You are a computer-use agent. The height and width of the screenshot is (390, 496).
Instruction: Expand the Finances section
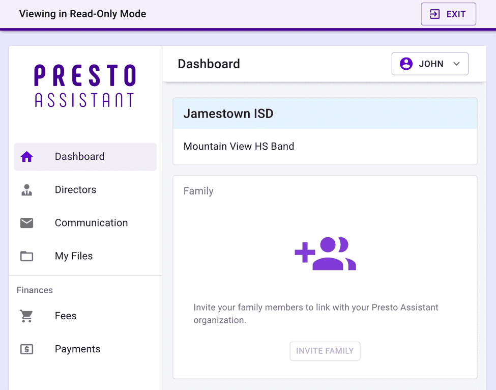[35, 290]
